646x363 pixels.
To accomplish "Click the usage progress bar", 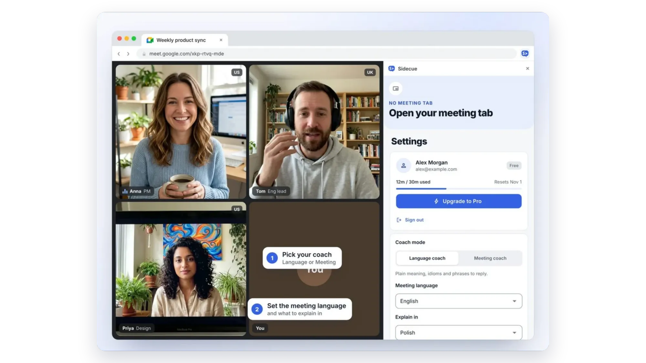I will (x=459, y=188).
